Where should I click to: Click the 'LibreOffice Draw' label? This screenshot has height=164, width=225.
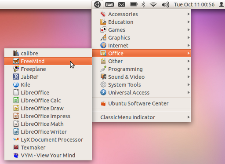point(42,108)
